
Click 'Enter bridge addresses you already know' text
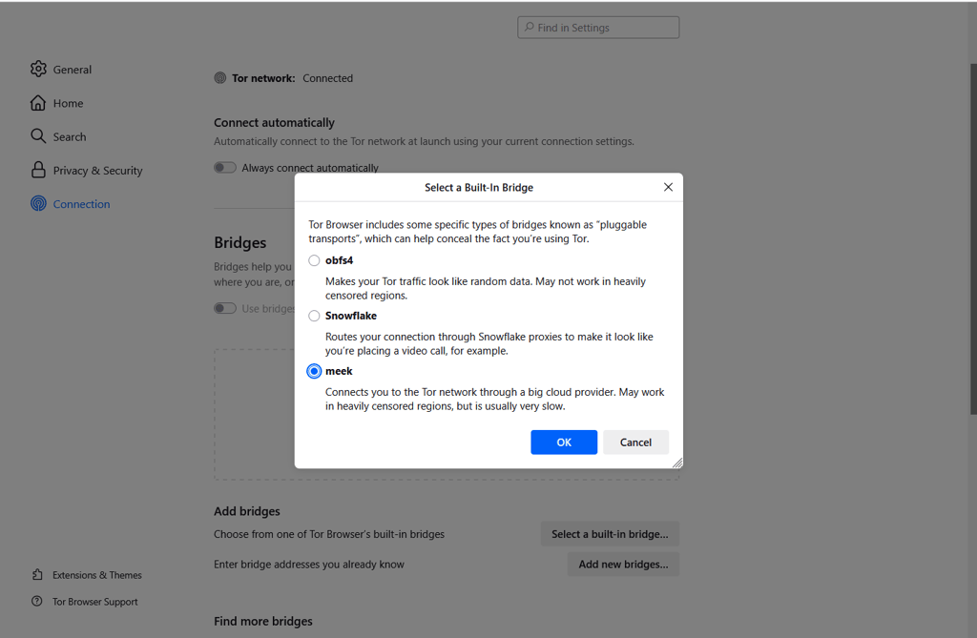click(309, 564)
